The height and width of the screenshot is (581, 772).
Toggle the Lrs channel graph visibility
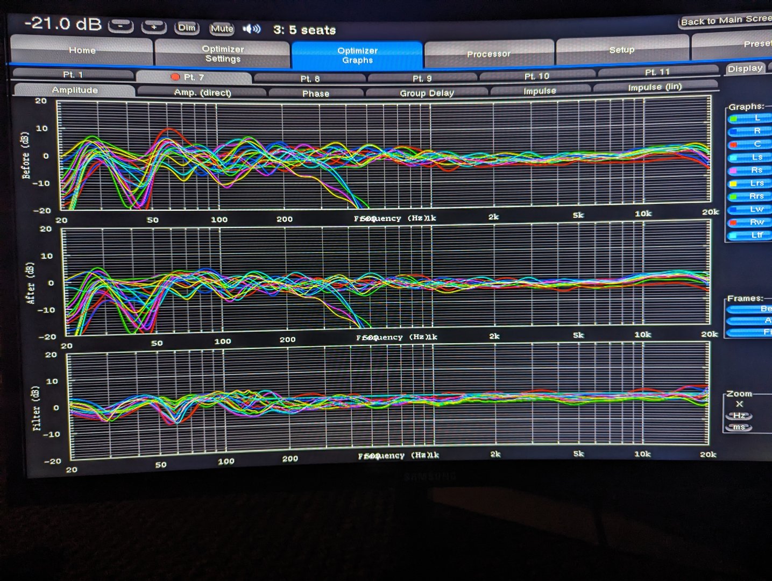(751, 183)
